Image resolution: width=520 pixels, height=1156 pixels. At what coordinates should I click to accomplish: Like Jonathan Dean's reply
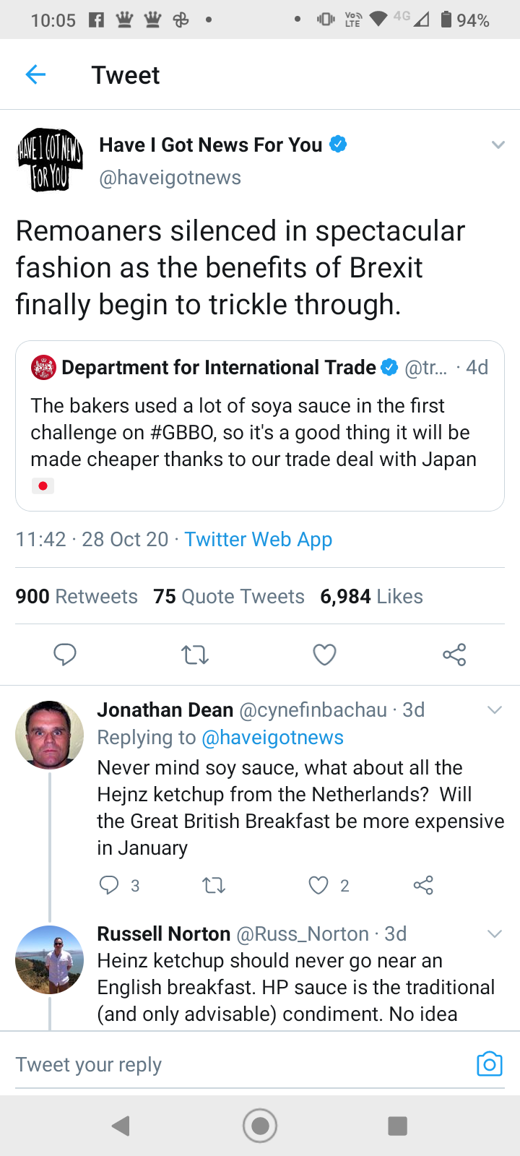[x=318, y=885]
